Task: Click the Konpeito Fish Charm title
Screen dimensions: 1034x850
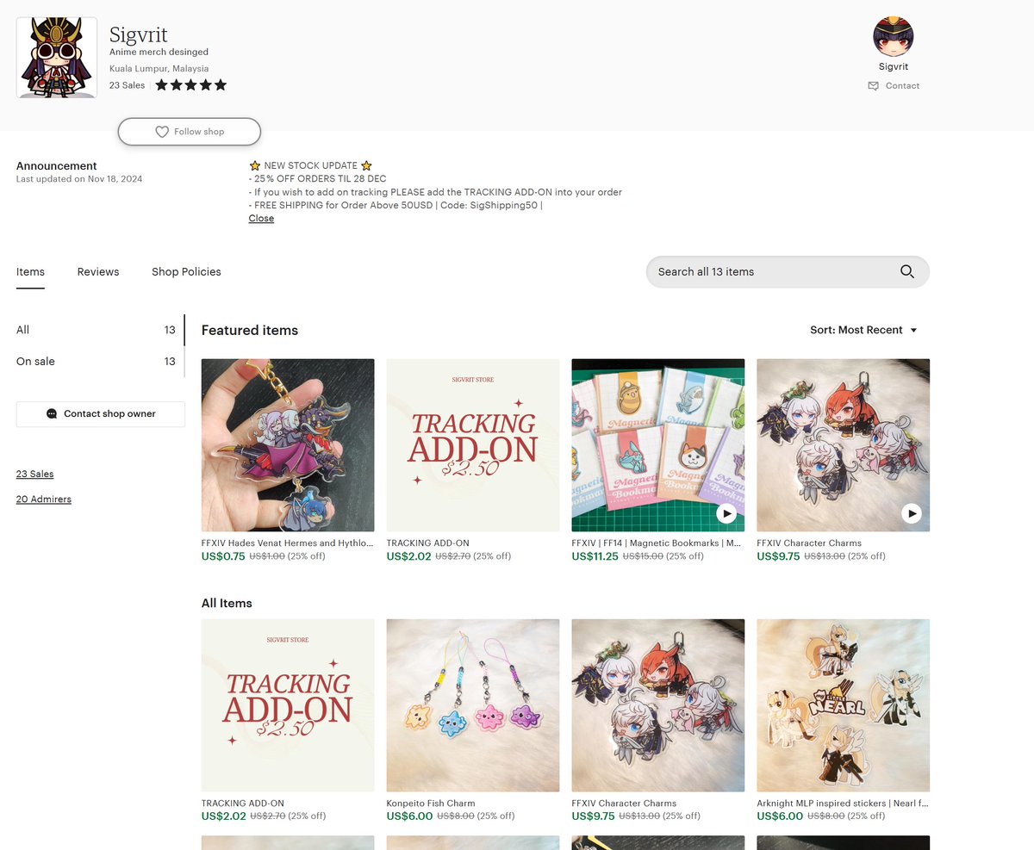Action: pyautogui.click(x=431, y=803)
